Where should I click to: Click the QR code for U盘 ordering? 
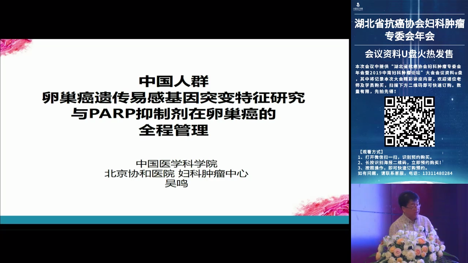[409, 121]
